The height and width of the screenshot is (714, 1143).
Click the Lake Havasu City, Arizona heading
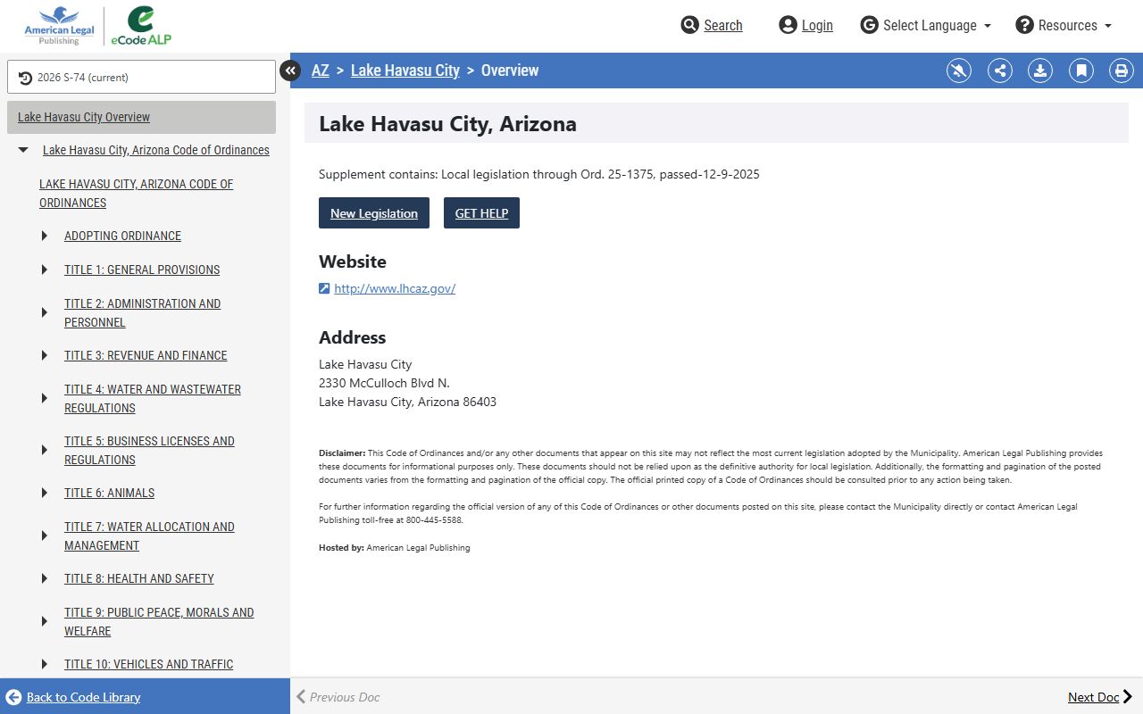coord(447,124)
